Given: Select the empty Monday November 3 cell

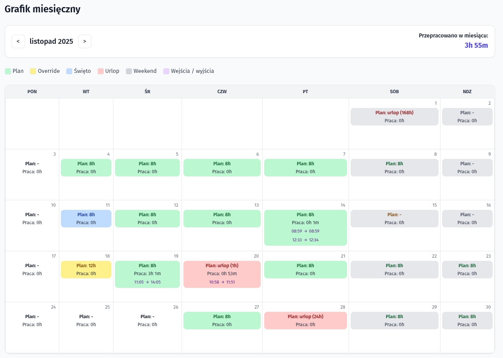Looking at the screenshot, I should coord(32,174).
